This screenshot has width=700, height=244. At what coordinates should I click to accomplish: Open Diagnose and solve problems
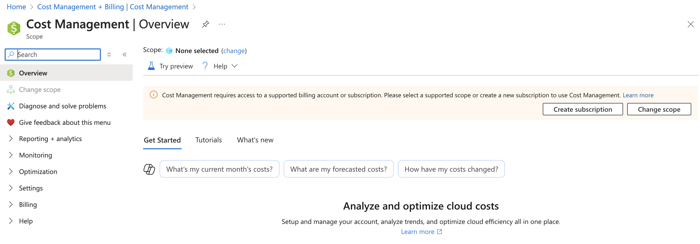[x=63, y=106]
